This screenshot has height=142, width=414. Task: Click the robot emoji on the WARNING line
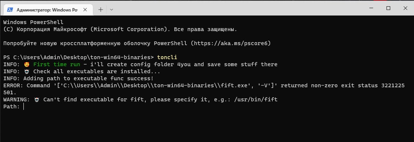click(x=37, y=100)
